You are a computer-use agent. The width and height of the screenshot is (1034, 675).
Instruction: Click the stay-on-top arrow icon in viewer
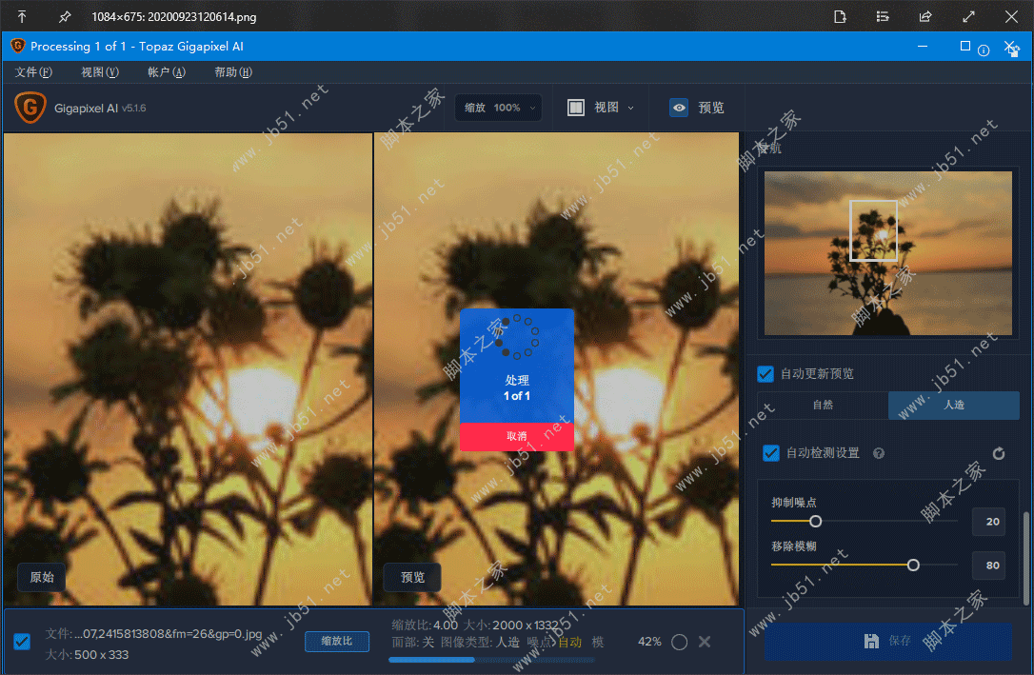click(x=22, y=16)
